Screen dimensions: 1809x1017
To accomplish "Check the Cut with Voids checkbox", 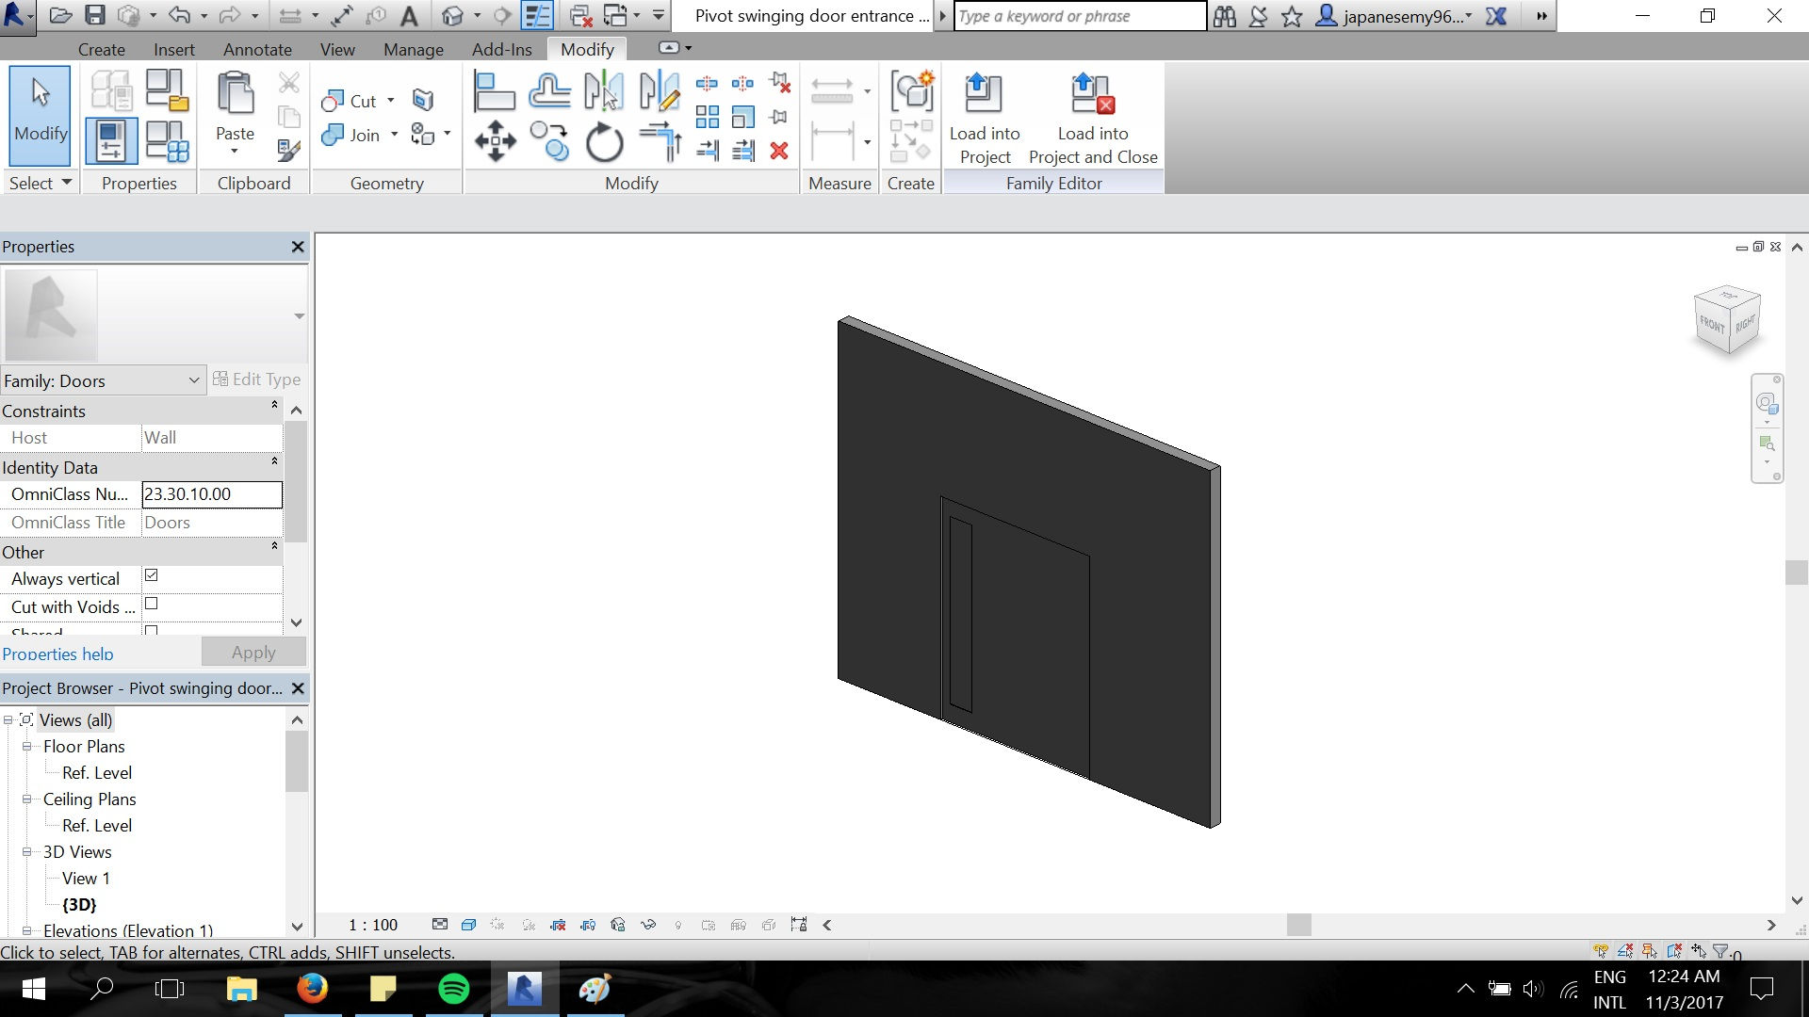I will 151,604.
